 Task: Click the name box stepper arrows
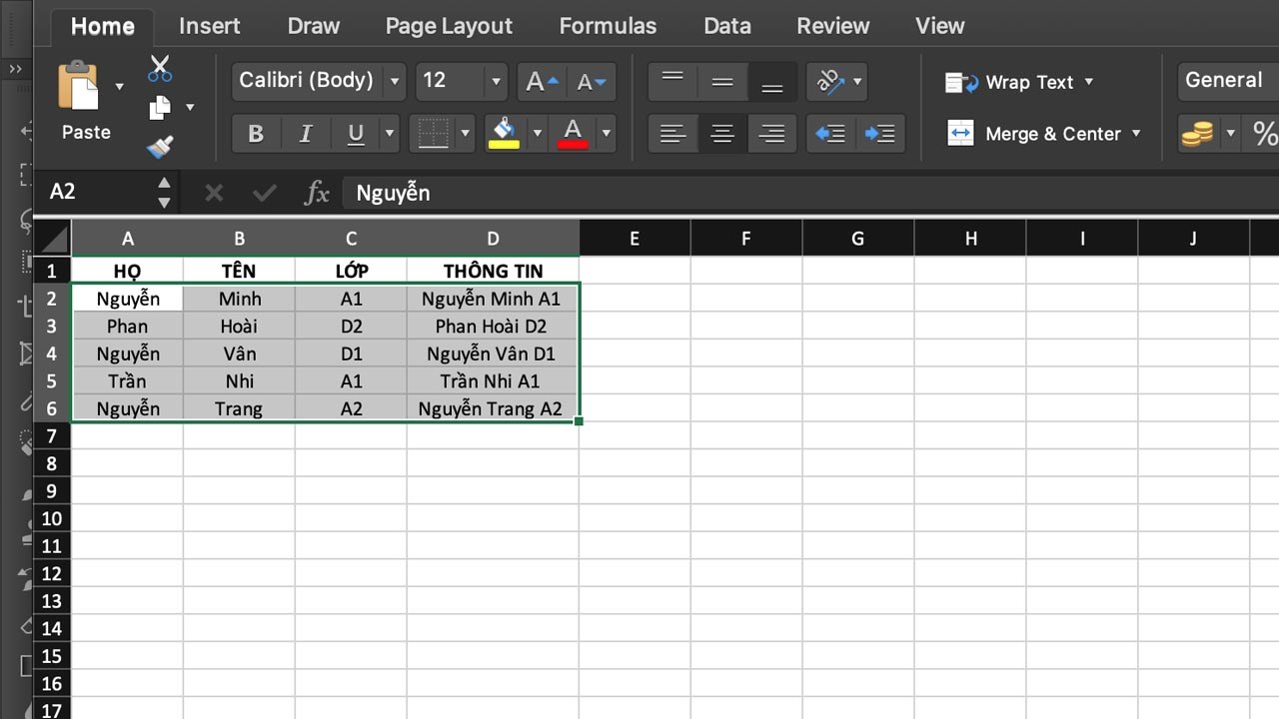click(164, 192)
